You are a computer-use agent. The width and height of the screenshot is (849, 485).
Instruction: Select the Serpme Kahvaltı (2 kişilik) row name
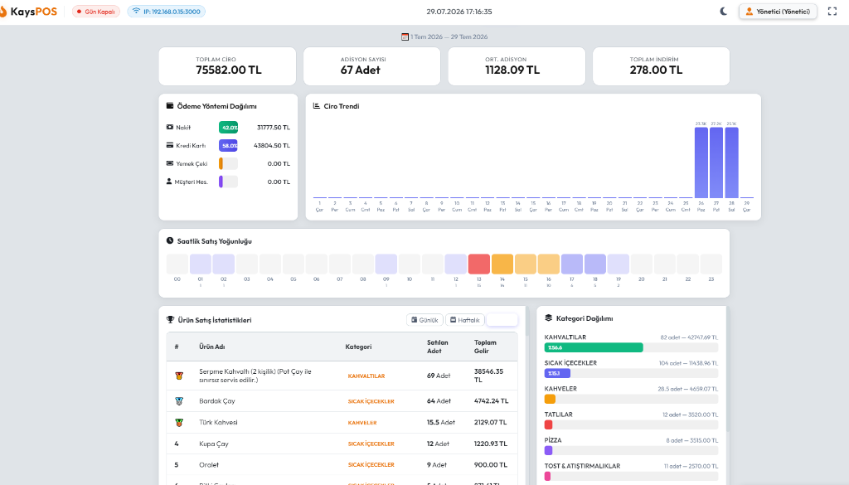tap(255, 376)
